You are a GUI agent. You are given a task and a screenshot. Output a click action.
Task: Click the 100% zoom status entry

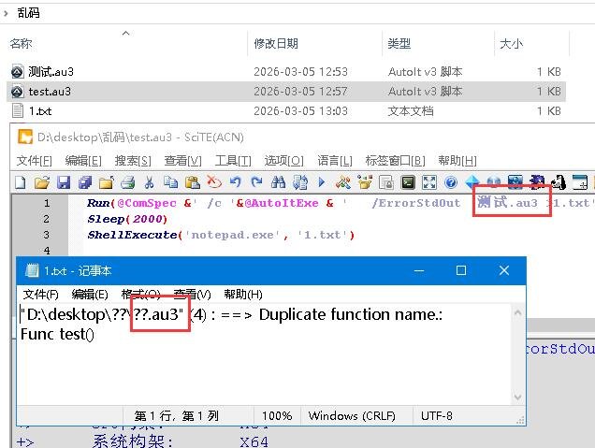point(277,416)
